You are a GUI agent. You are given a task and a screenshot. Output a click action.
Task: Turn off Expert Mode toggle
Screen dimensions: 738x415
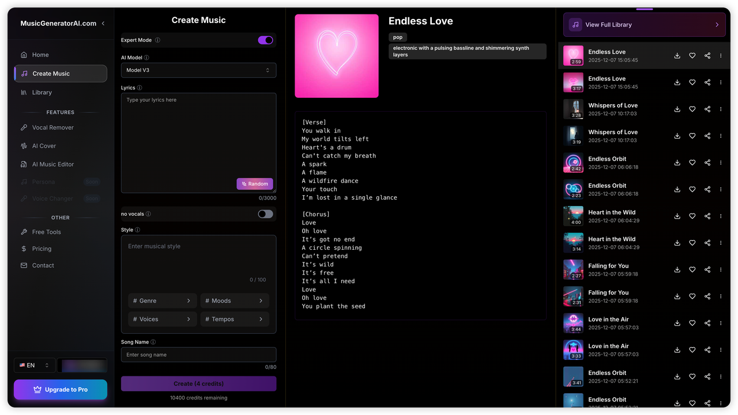(265, 40)
